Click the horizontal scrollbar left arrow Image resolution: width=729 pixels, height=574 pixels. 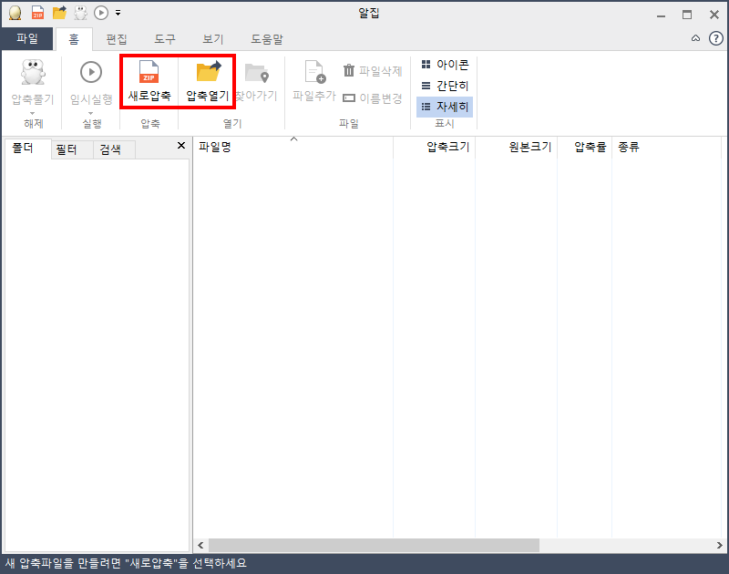tap(200, 545)
